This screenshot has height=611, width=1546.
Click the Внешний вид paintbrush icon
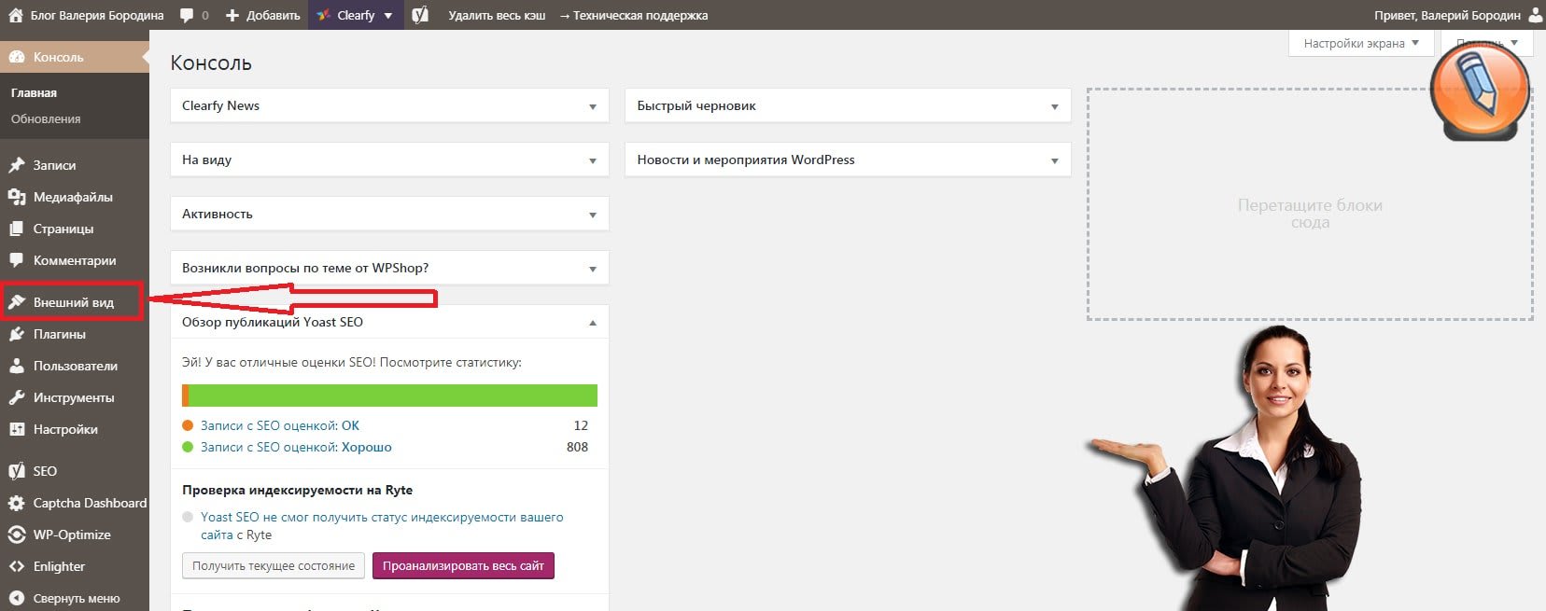click(17, 302)
